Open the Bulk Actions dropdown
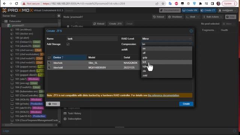Screen dimensions: 240x135 [213, 17]
